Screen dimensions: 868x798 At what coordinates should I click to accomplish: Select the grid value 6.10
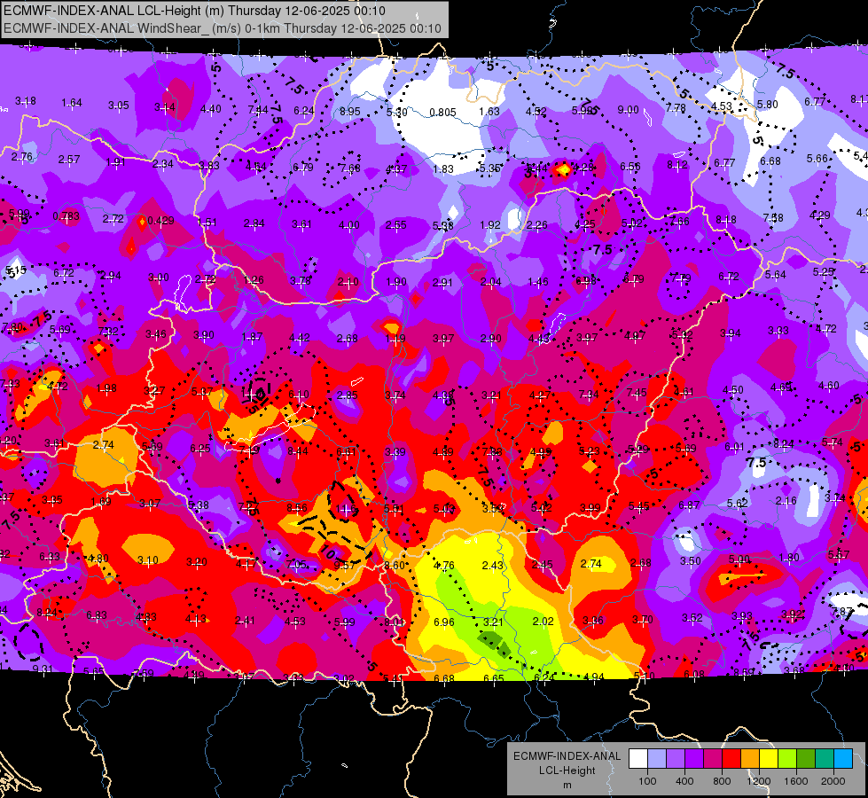coord(299,395)
